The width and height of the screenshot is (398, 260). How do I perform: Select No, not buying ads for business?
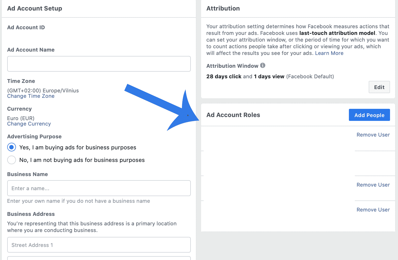coord(12,160)
